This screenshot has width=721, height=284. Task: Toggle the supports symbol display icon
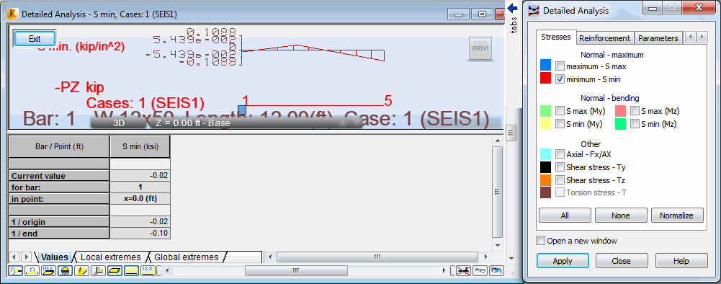65,270
